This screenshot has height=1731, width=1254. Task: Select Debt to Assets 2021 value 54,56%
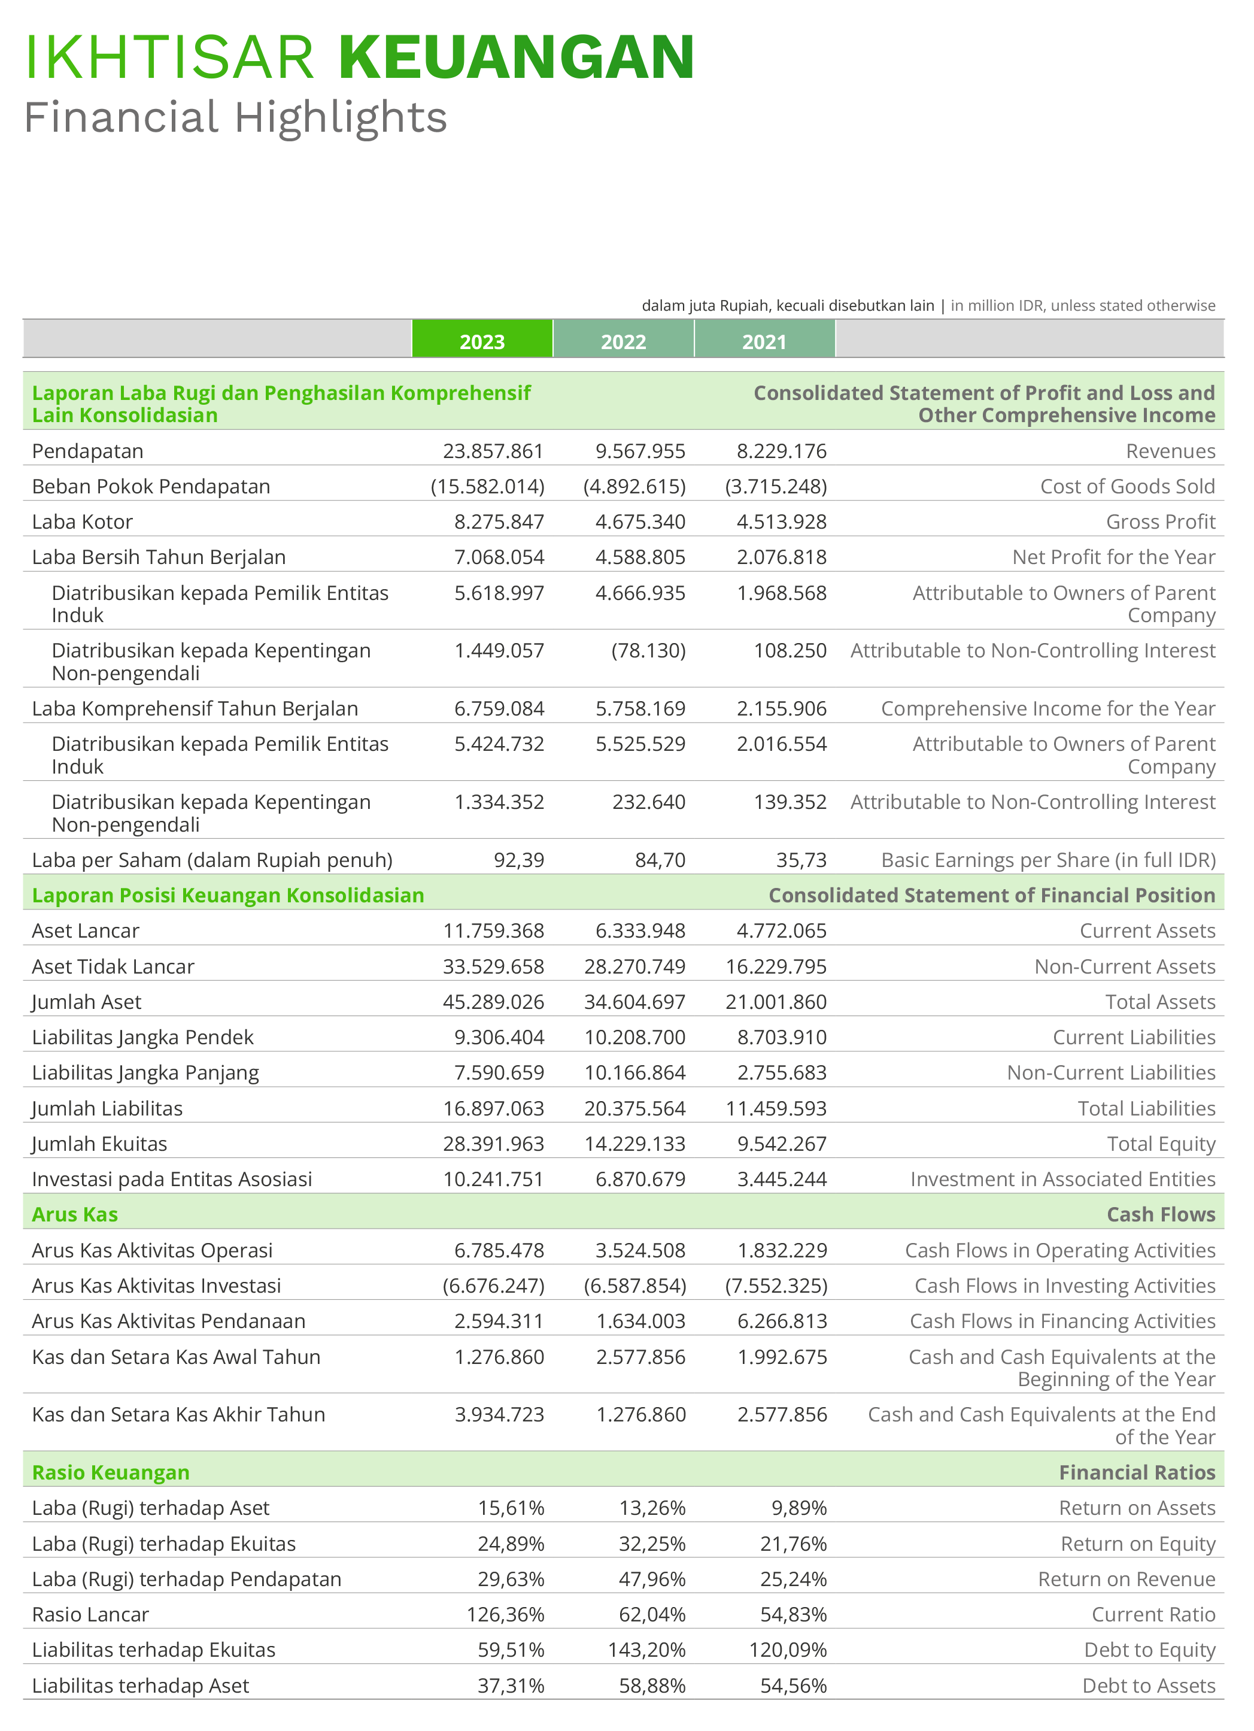(793, 1686)
